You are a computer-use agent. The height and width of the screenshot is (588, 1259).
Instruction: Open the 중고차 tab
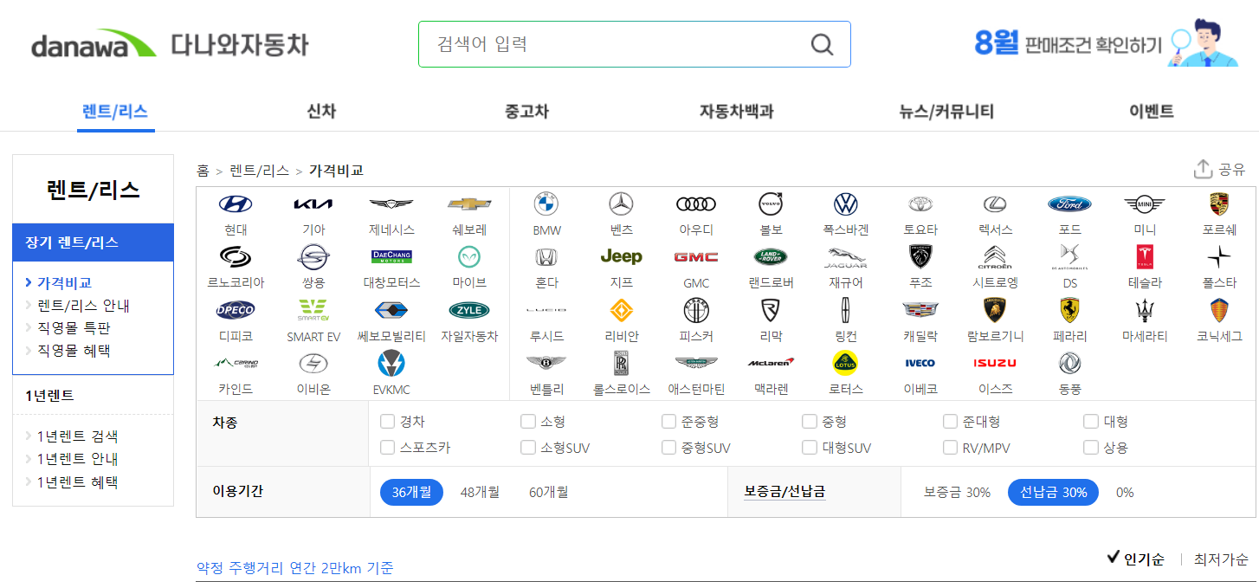526,112
